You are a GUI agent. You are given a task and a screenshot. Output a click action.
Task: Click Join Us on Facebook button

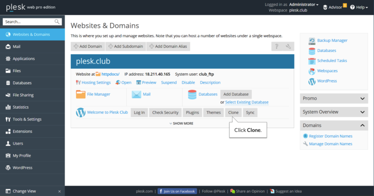(177, 191)
